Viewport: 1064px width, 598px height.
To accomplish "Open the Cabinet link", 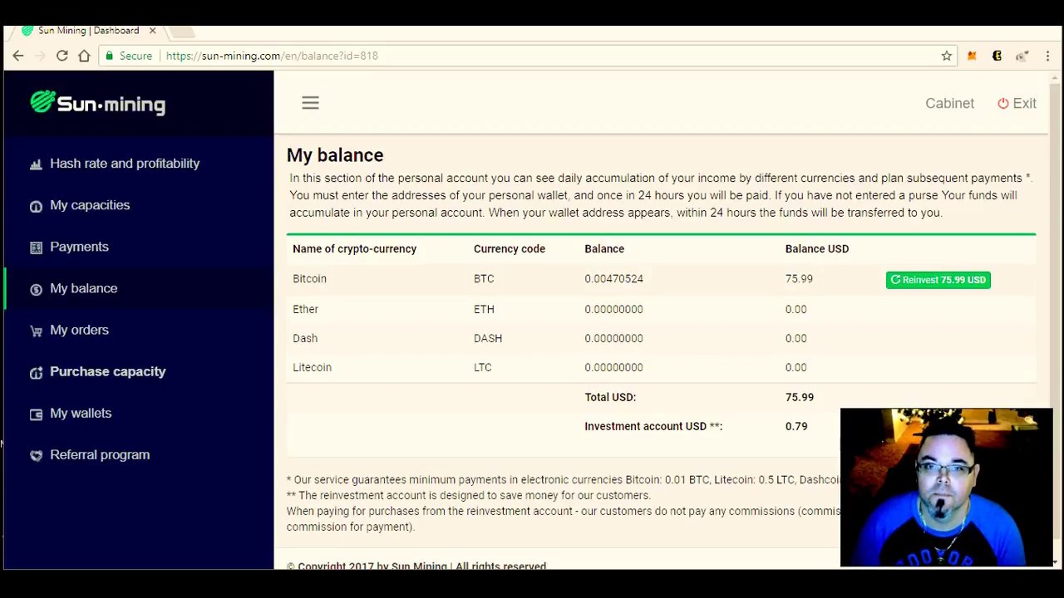I will point(949,103).
